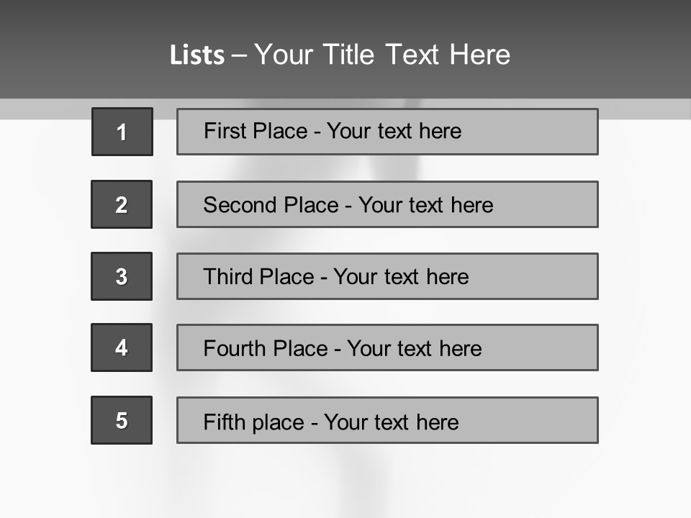Click blank slide area below the list

(345, 482)
